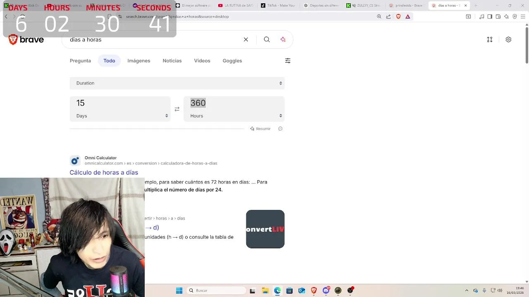Image resolution: width=529 pixels, height=297 pixels.
Task: Click the Omni Calculator site favicon
Action: click(75, 161)
